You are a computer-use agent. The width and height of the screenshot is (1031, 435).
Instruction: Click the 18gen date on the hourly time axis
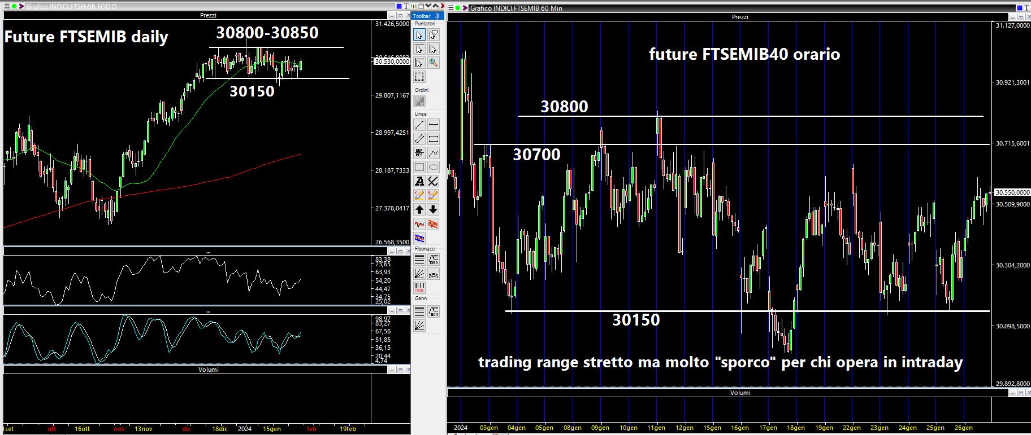[796, 428]
